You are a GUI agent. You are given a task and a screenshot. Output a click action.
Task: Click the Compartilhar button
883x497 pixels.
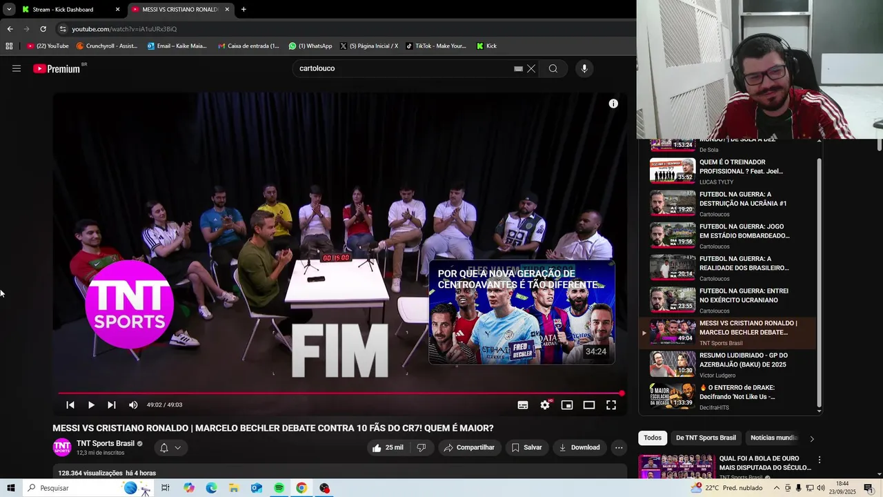(469, 447)
